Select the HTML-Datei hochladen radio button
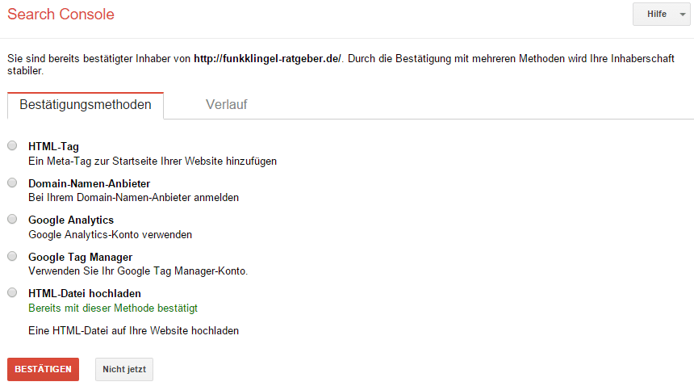Viewport: 694px width, 386px height. [x=12, y=292]
